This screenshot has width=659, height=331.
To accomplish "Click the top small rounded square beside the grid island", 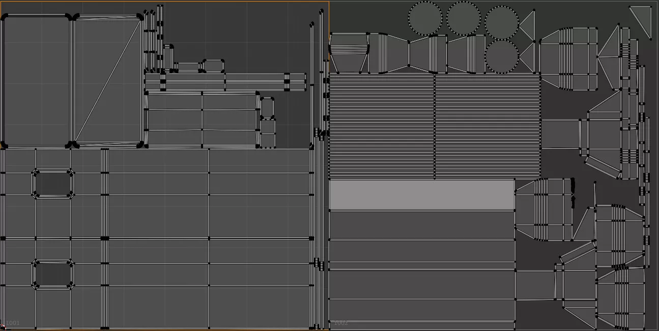I will tap(267, 107).
